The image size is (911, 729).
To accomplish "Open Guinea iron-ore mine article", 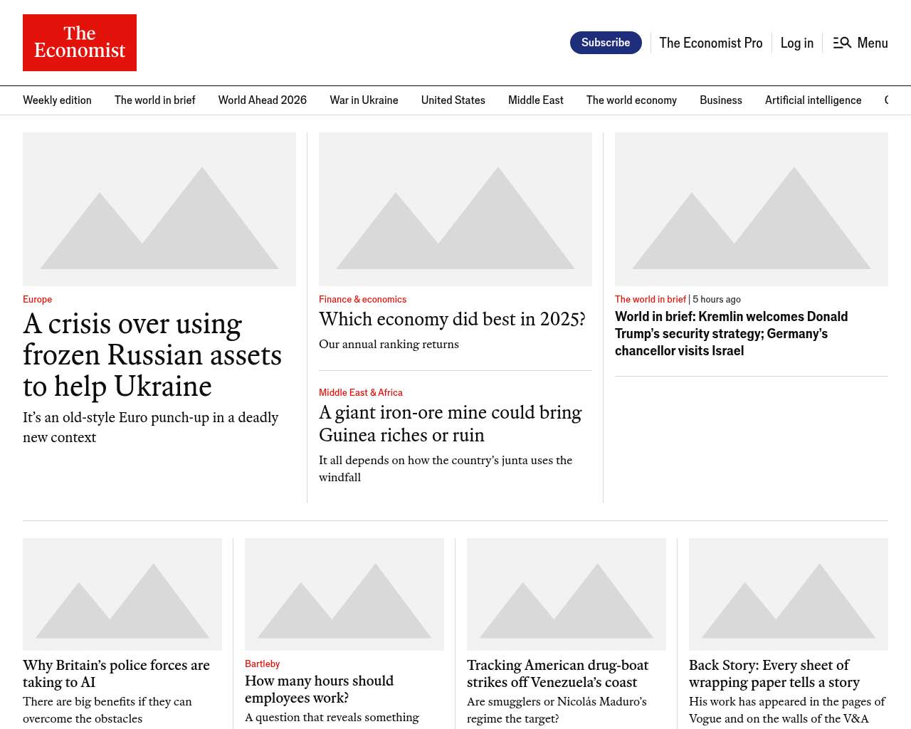I will 450,424.
